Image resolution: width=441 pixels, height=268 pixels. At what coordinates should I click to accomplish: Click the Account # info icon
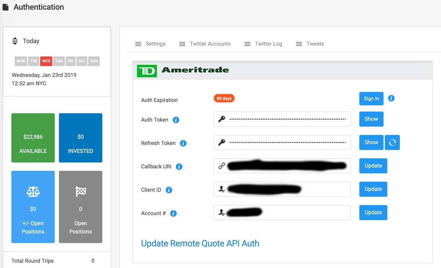(173, 213)
